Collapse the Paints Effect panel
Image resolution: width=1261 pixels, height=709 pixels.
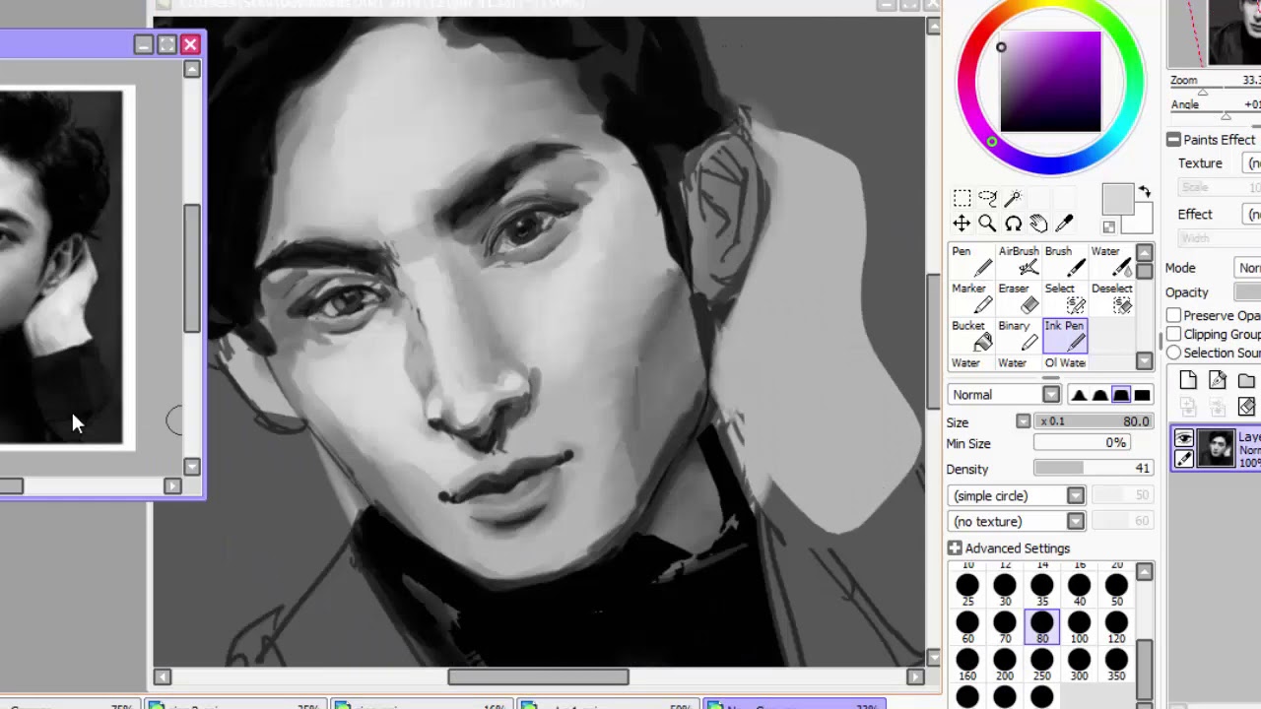pyautogui.click(x=1173, y=140)
